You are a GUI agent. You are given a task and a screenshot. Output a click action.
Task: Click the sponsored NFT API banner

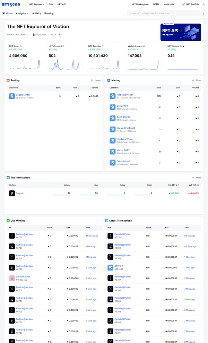click(x=181, y=32)
